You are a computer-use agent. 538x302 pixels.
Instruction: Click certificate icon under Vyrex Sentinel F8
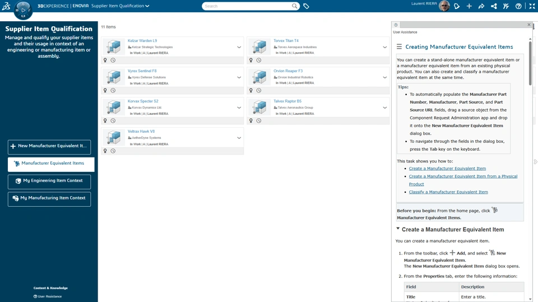[105, 90]
